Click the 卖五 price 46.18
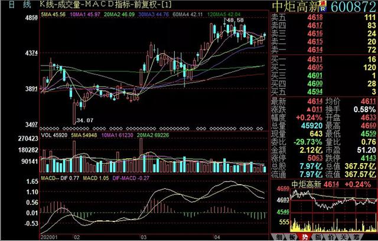This screenshot has height=241, width=378. [x=315, y=17]
